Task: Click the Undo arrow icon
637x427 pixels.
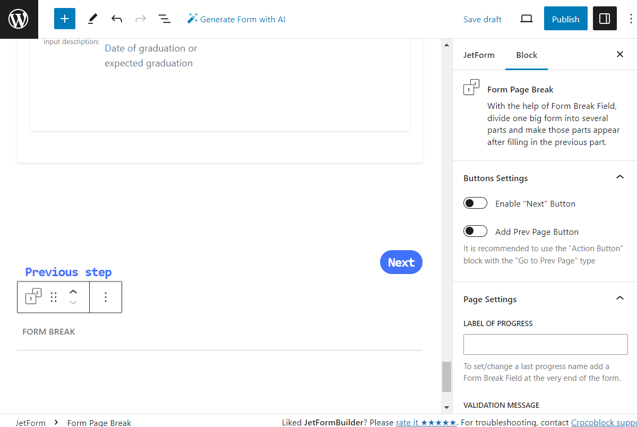Action: (116, 18)
